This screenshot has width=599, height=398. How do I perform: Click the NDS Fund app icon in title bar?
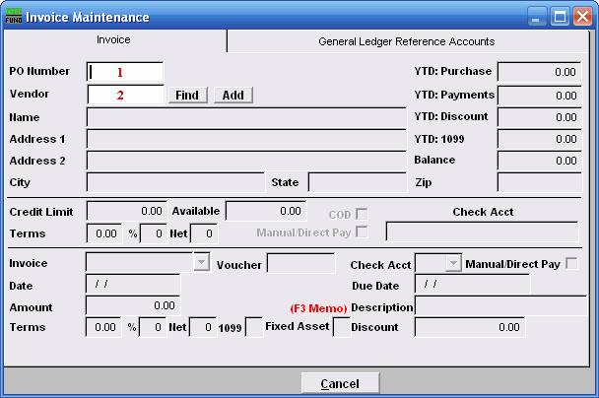(x=14, y=17)
